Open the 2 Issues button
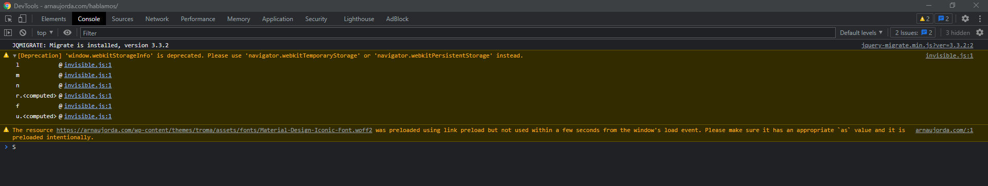The image size is (988, 186). click(x=913, y=32)
